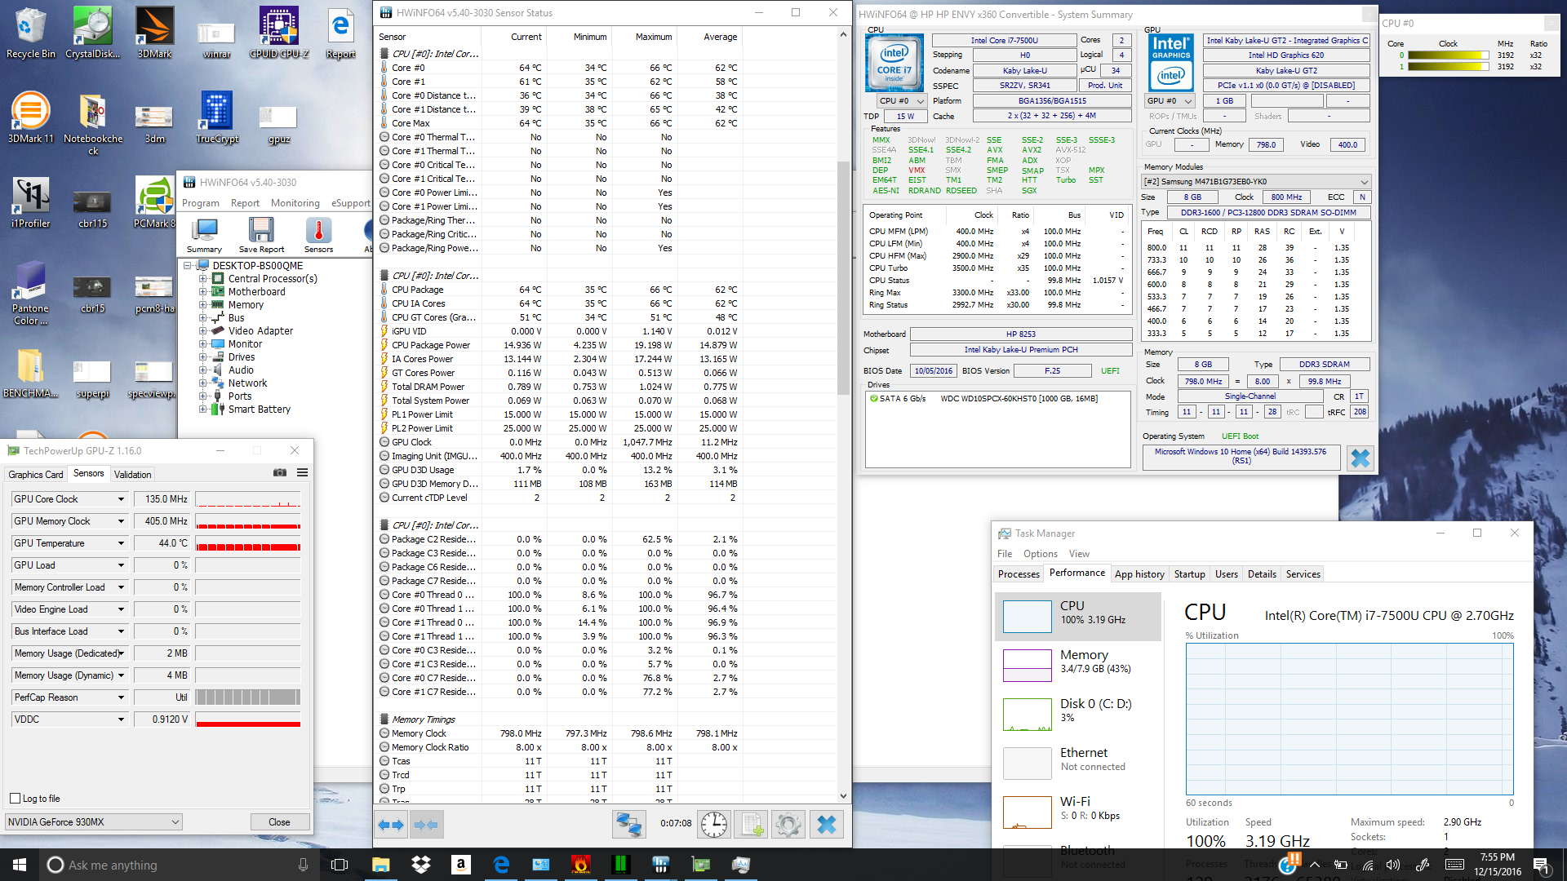1567x881 pixels.
Task: Open the NVIDIA GeForce 930MX GPU selector
Action: click(x=93, y=822)
